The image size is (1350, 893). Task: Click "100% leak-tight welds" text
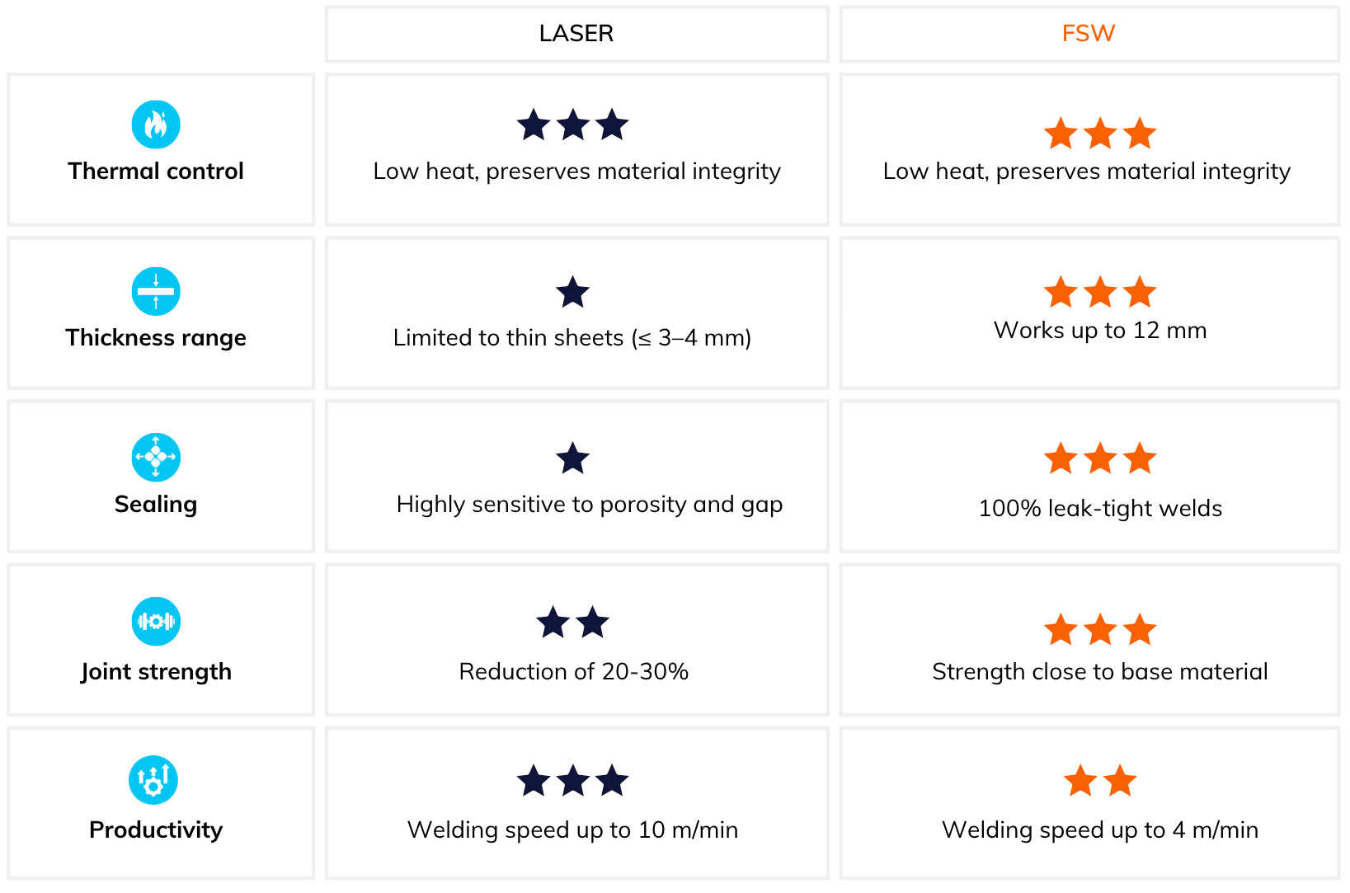tap(1100, 508)
